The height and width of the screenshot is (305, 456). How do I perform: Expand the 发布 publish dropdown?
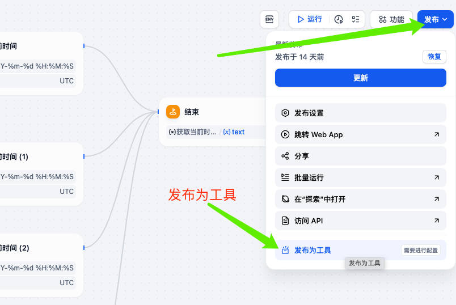pos(435,19)
